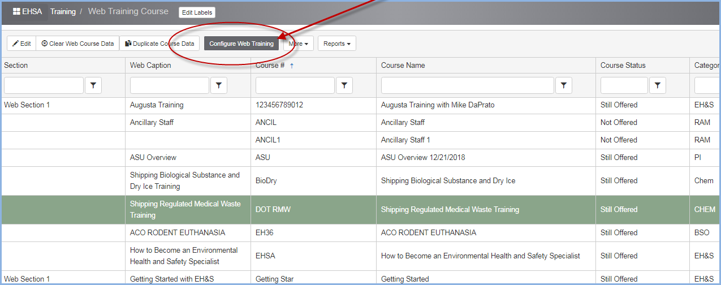Sort by the Course Name column header
Image resolution: width=721 pixels, height=285 pixels.
pyautogui.click(x=403, y=66)
